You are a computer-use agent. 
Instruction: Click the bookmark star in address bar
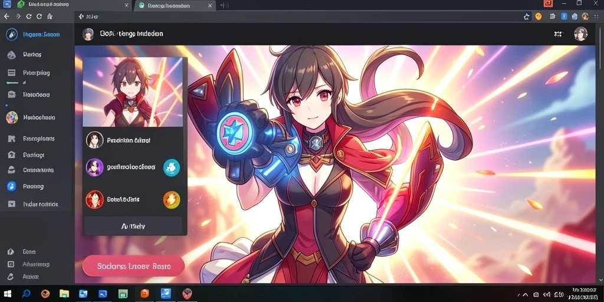pyautogui.click(x=527, y=17)
